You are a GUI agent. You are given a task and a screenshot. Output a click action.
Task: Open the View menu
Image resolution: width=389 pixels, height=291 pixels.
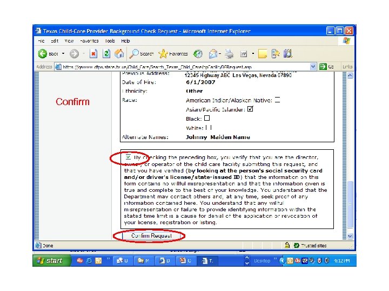coord(69,41)
